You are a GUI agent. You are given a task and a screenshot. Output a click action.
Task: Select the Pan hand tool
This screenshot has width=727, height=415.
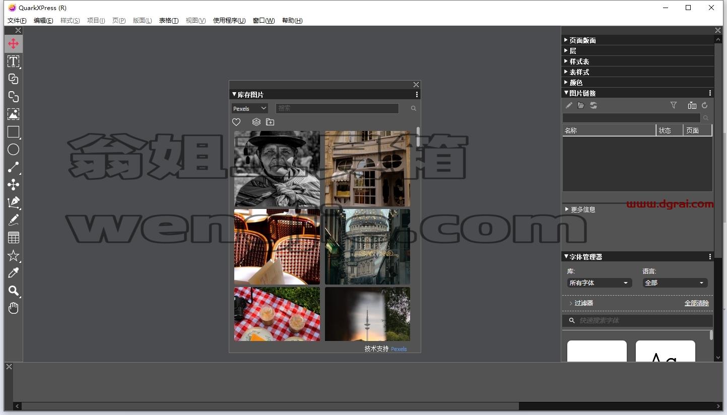pos(14,308)
